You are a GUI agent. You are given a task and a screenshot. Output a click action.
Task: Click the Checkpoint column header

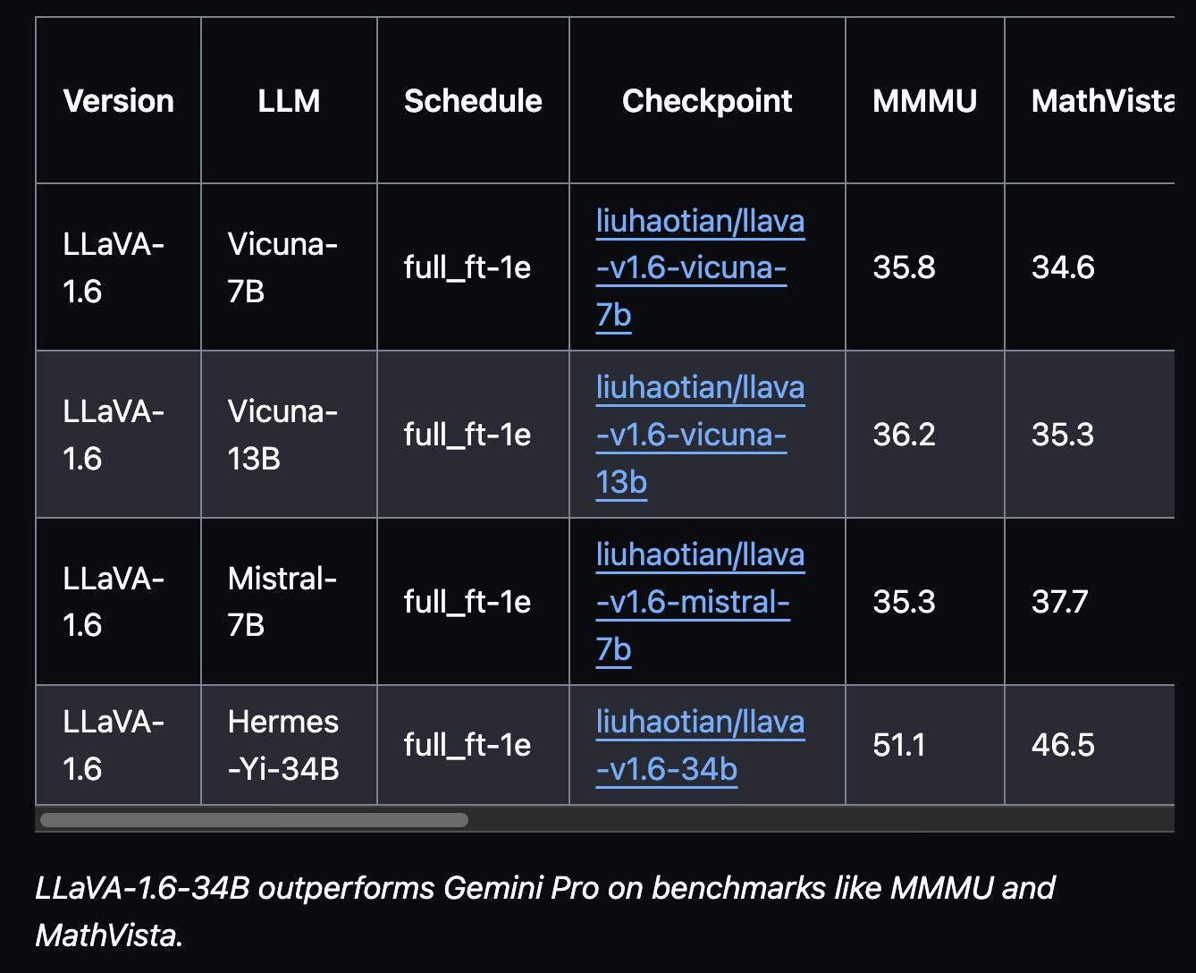point(707,101)
